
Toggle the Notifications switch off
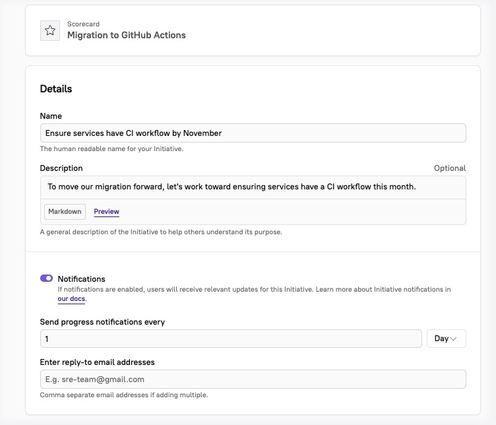coord(46,278)
